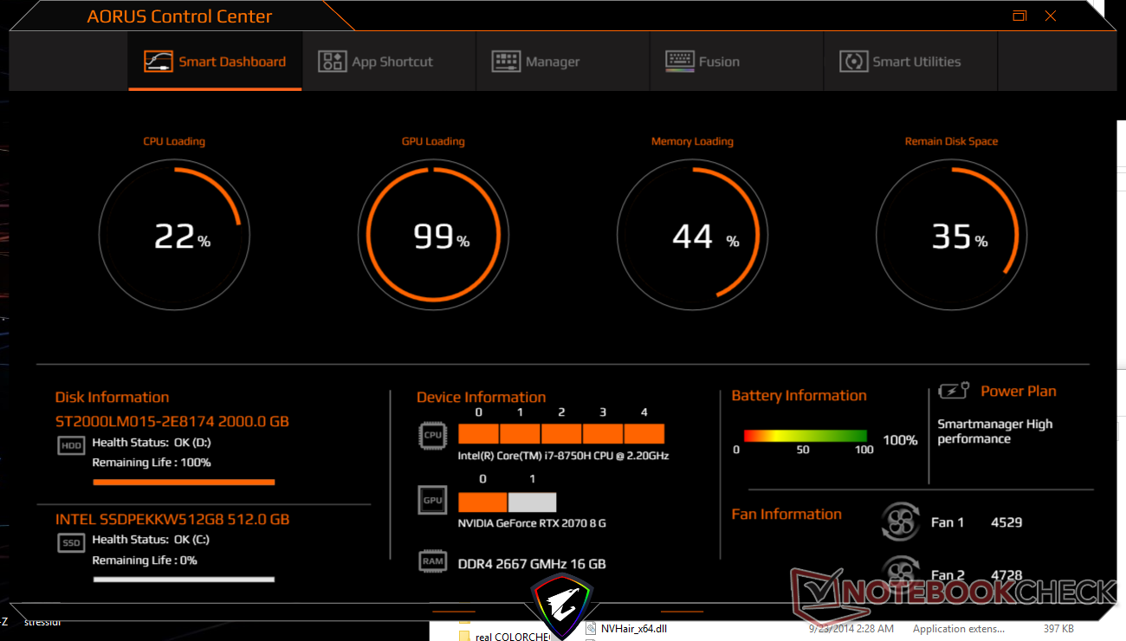Image resolution: width=1126 pixels, height=641 pixels.
Task: Click the Fan 1 speed value 4529
Action: click(1006, 522)
